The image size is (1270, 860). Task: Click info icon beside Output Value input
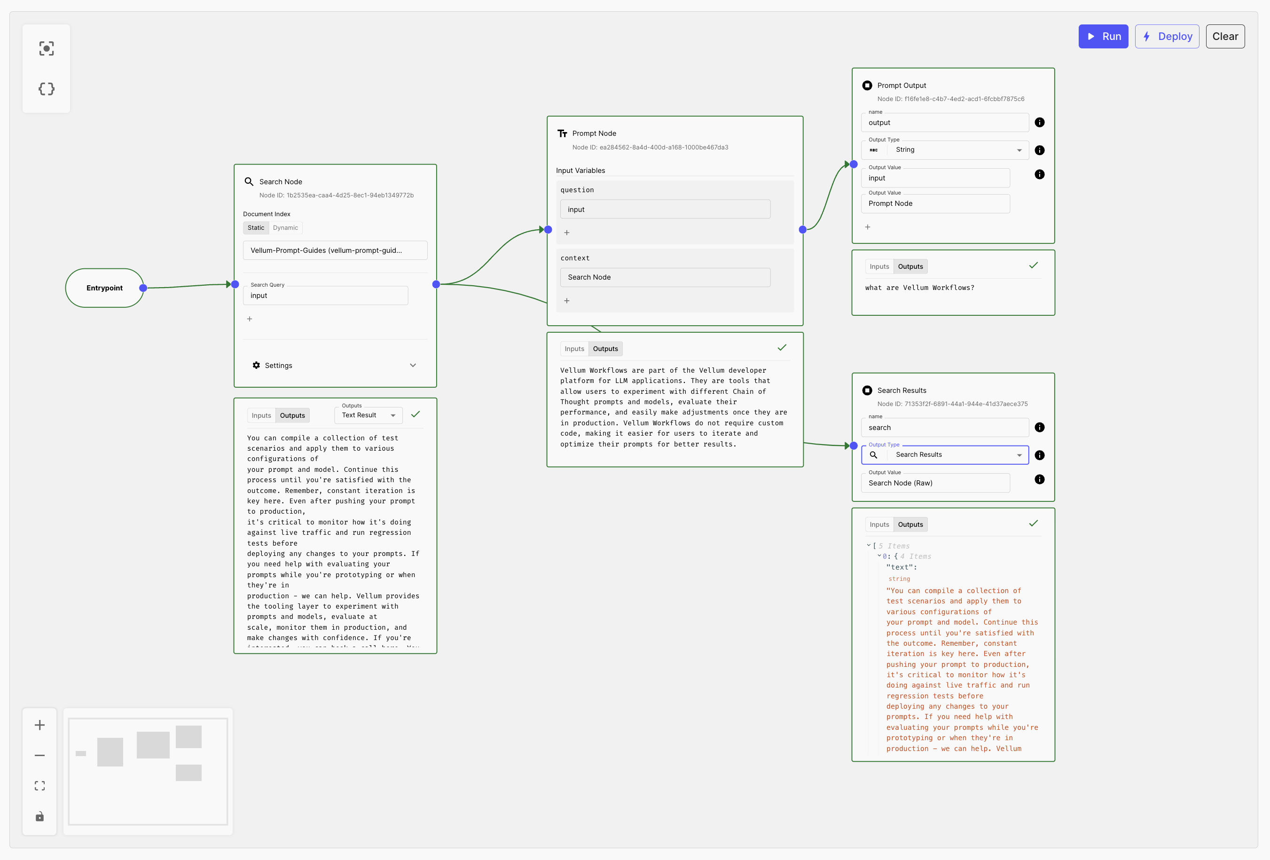coord(1039,174)
